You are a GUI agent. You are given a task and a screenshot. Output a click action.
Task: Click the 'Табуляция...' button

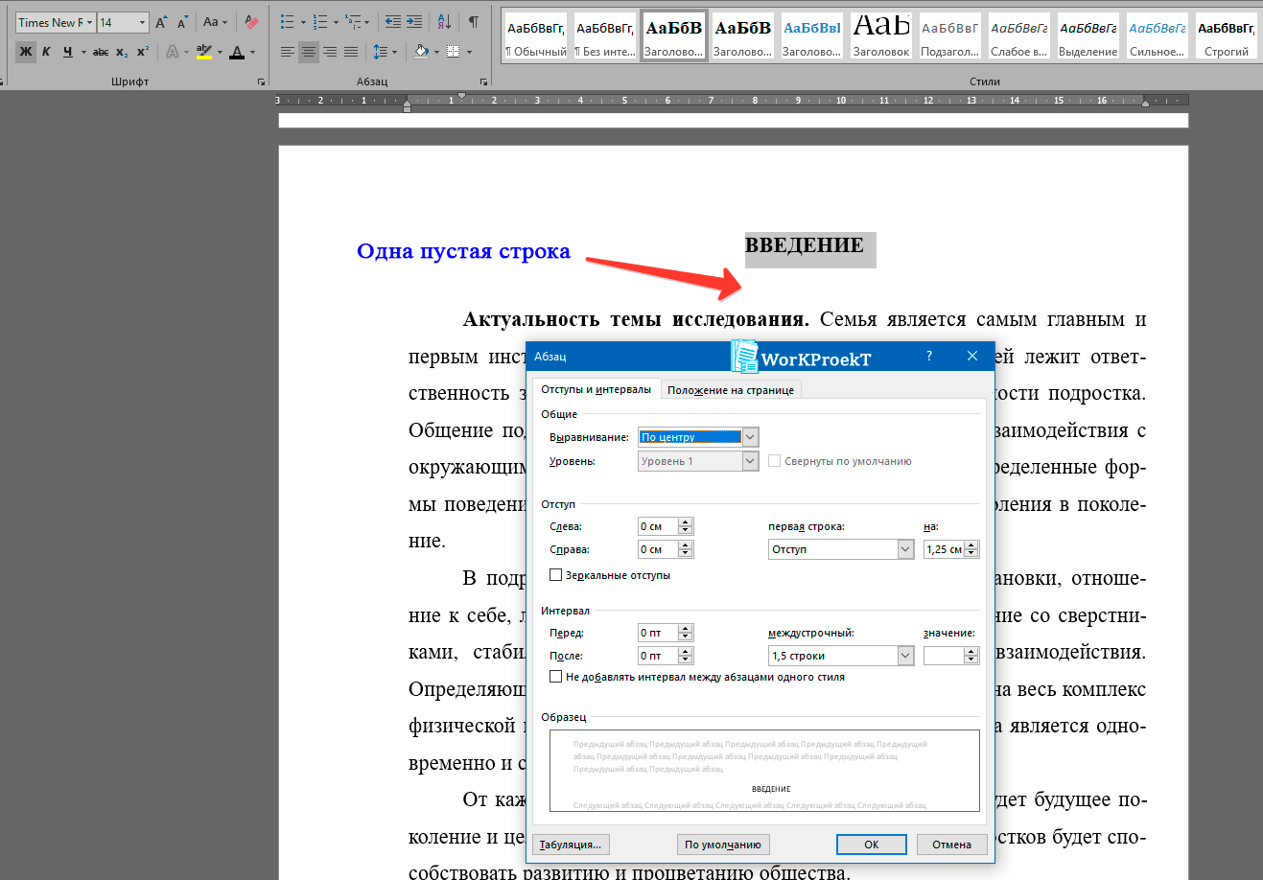tap(571, 845)
